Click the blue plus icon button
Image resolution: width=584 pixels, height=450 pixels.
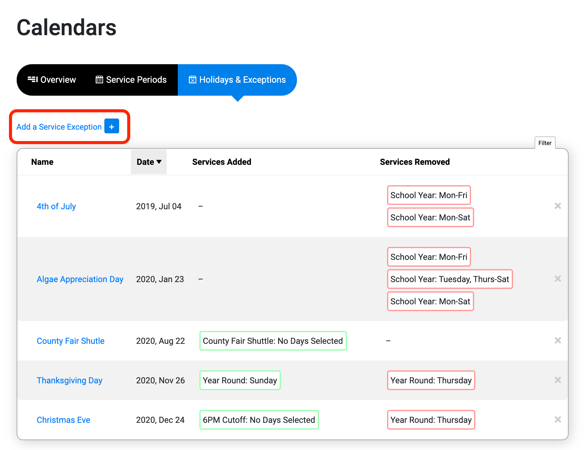pos(112,126)
